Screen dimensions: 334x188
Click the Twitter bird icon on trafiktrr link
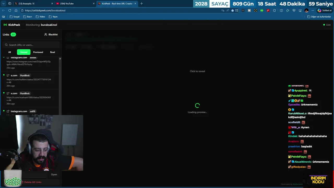(8, 75)
